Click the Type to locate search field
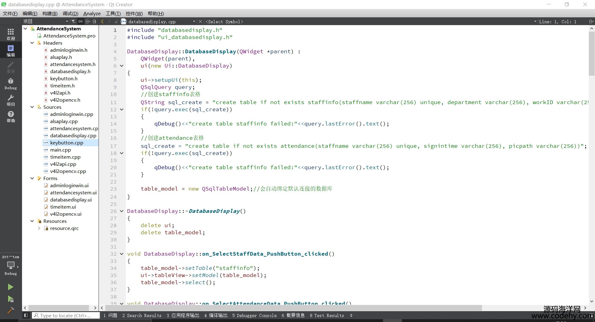 [x=66, y=315]
